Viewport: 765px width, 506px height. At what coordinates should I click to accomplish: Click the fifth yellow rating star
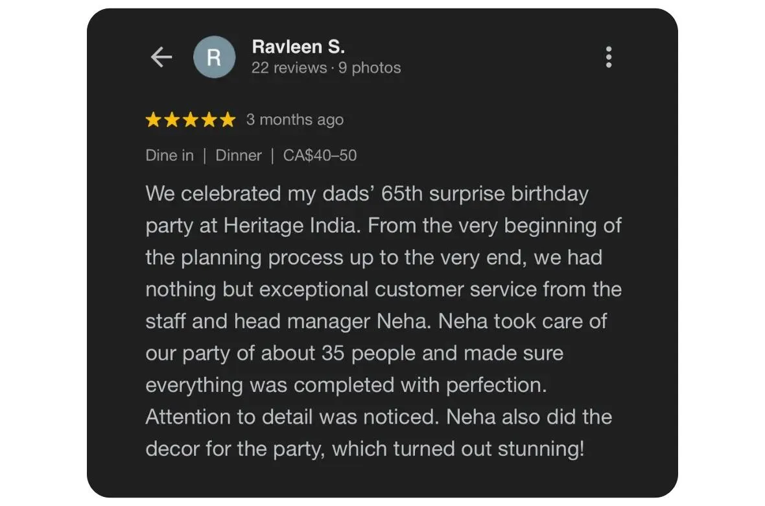228,119
